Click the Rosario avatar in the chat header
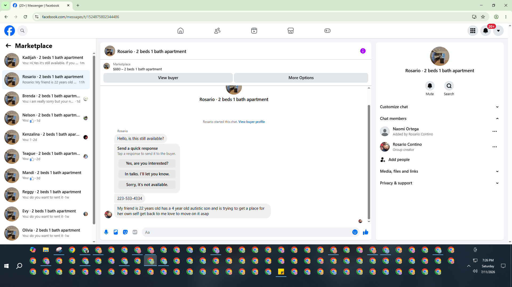The image size is (512, 287). [110, 51]
